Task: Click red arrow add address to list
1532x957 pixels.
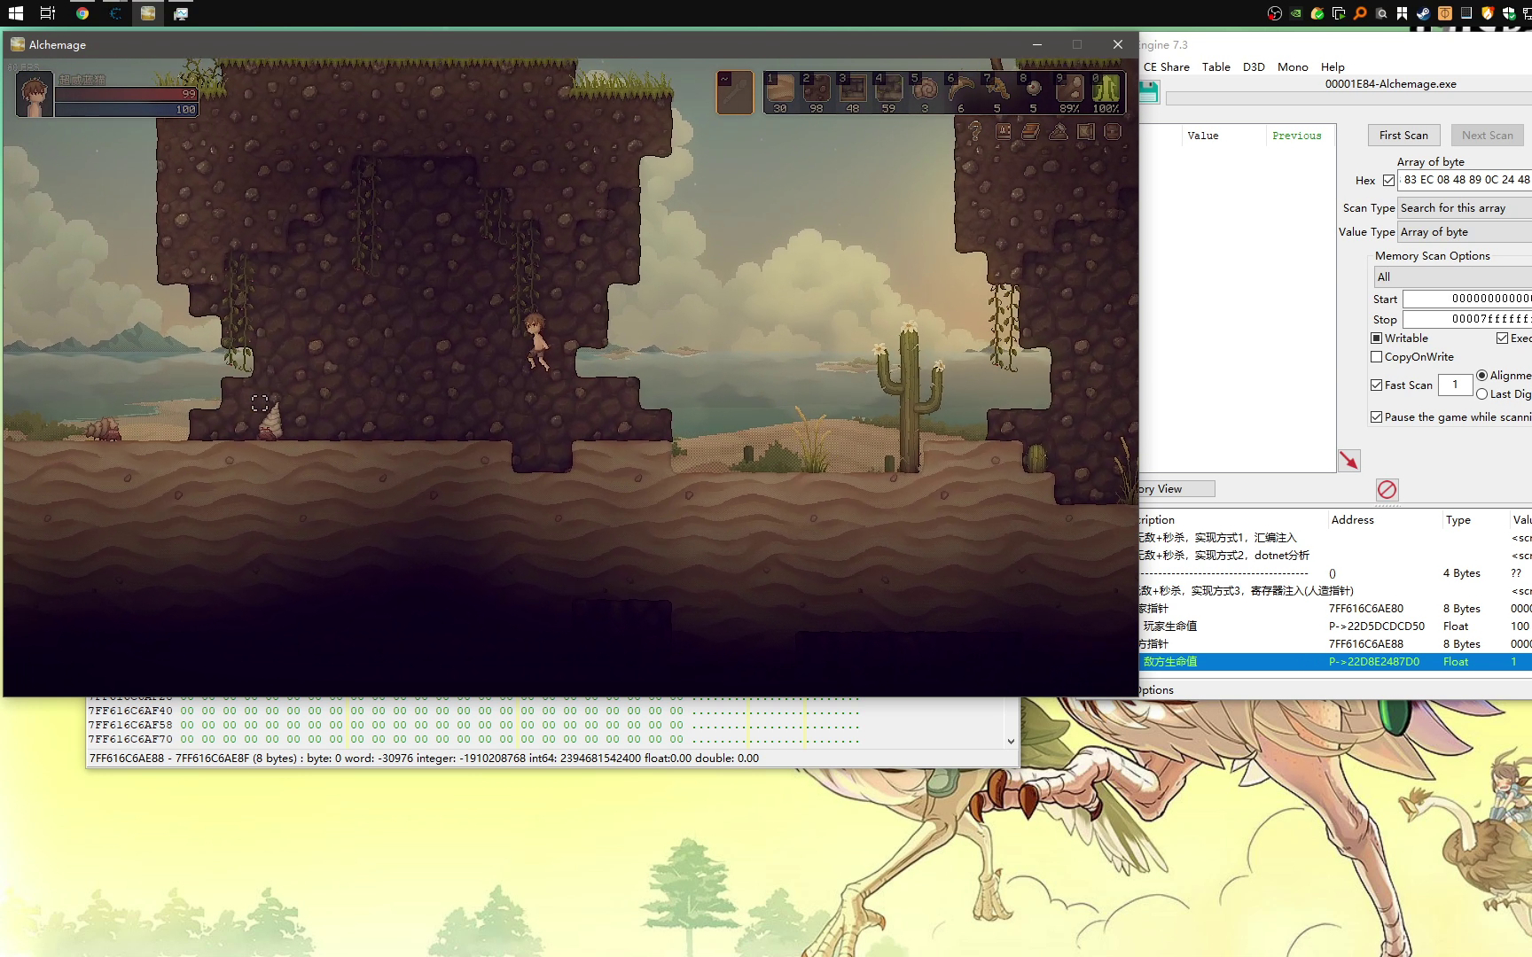Action: point(1348,460)
